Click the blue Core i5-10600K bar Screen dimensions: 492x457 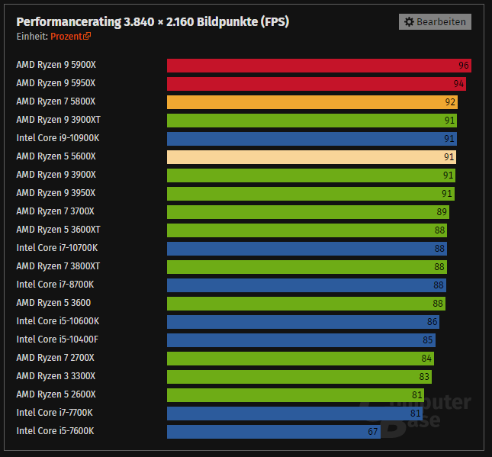[303, 322]
